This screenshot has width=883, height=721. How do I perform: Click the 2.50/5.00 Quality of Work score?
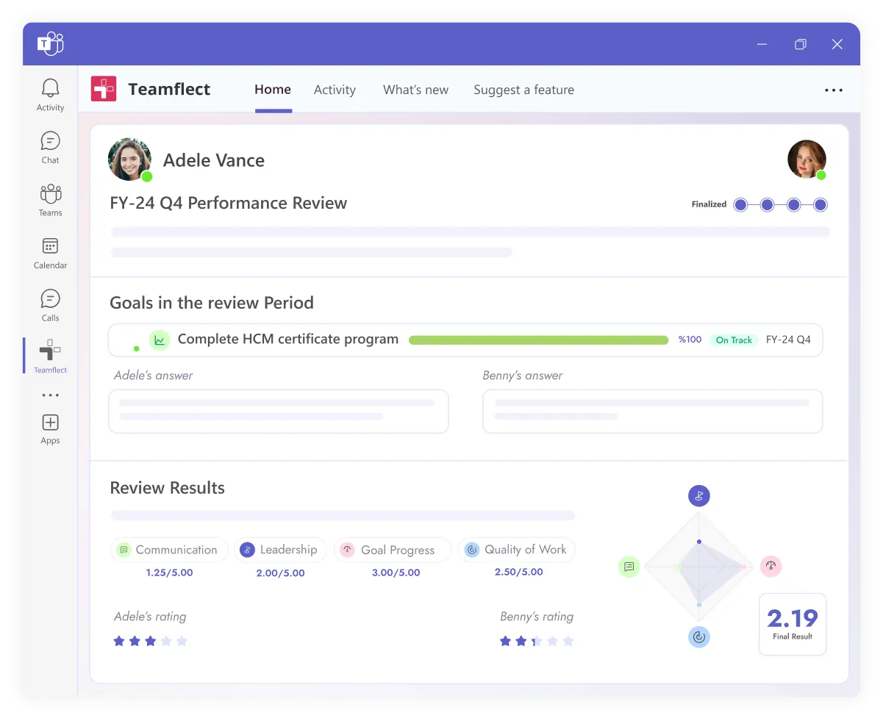click(x=519, y=572)
